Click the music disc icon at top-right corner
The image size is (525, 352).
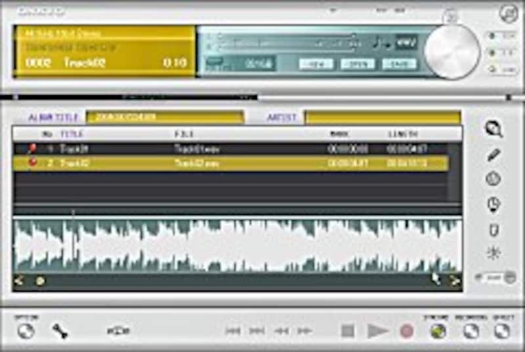pyautogui.click(x=509, y=13)
